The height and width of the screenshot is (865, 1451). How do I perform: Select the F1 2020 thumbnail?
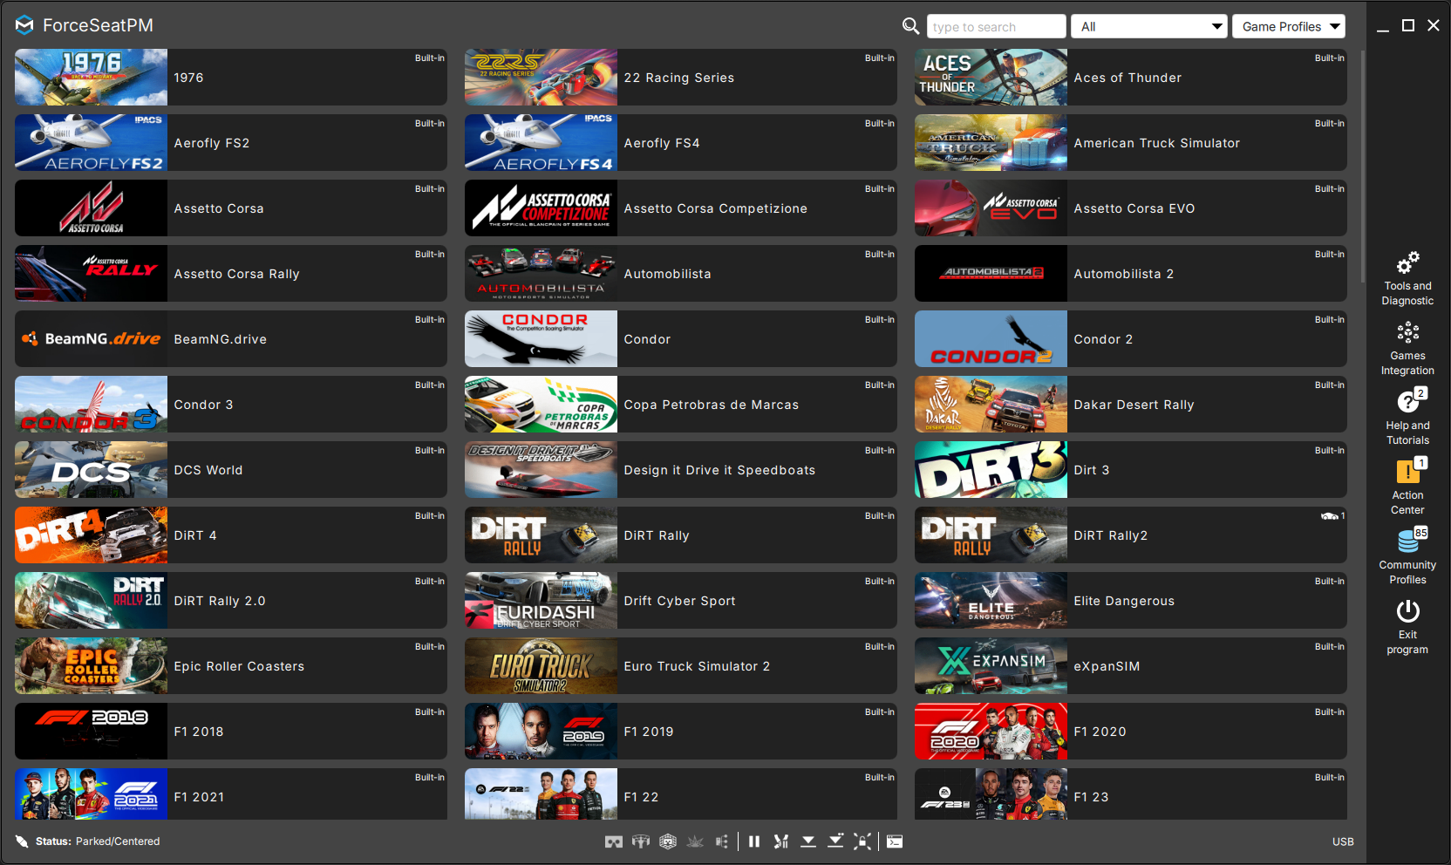click(x=991, y=731)
